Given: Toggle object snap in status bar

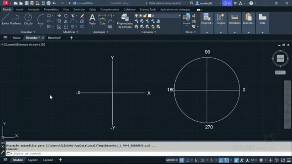Looking at the screenshot, I should point(227,160).
